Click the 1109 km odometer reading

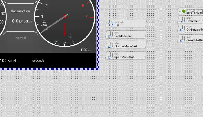tap(85, 50)
